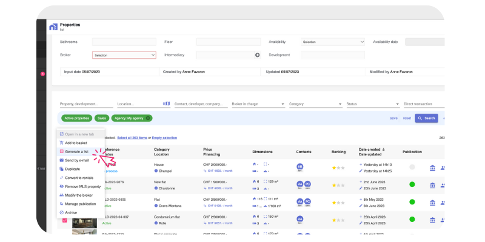Click the save filter link
Image resolution: width=485 pixels, height=242 pixels.
click(393, 118)
